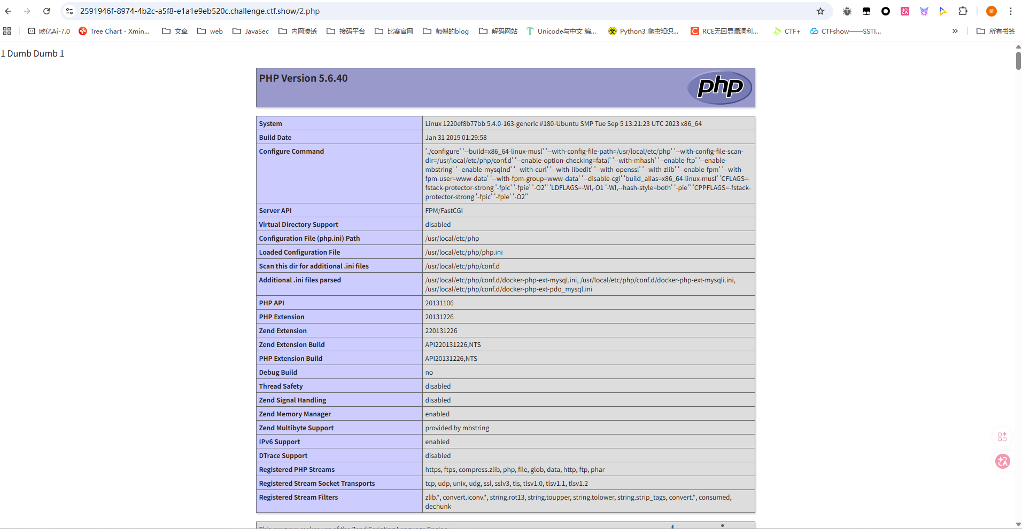Open the black circle extension

click(x=886, y=11)
